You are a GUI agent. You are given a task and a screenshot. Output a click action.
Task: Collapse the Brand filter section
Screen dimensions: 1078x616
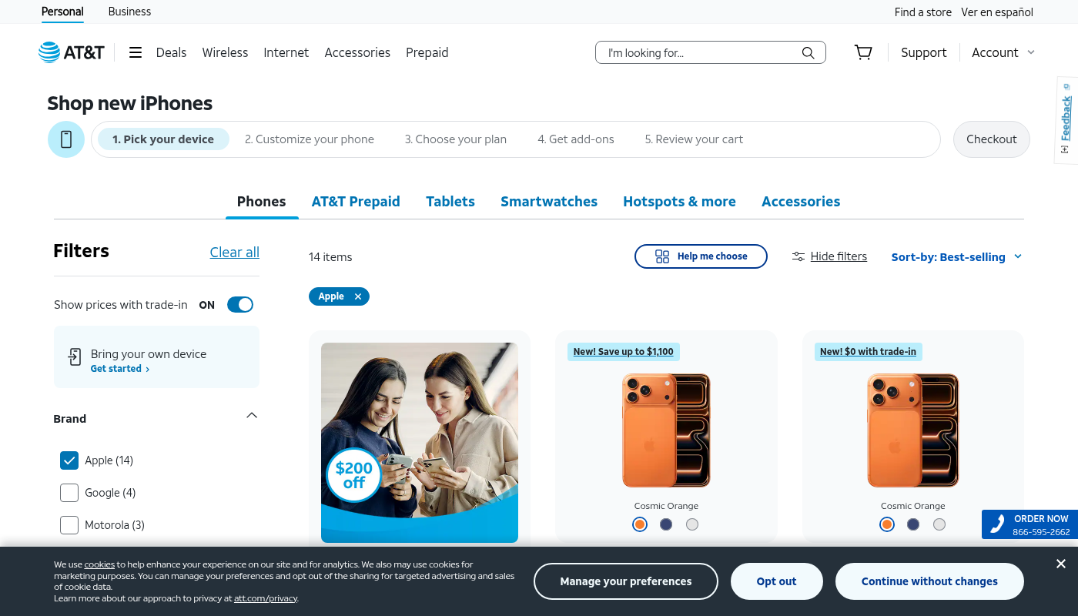click(x=252, y=416)
